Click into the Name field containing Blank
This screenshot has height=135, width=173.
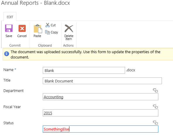84,70
